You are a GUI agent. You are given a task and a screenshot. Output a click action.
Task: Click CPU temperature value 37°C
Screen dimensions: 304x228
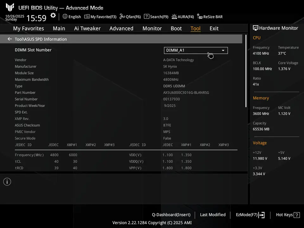pos(282,53)
